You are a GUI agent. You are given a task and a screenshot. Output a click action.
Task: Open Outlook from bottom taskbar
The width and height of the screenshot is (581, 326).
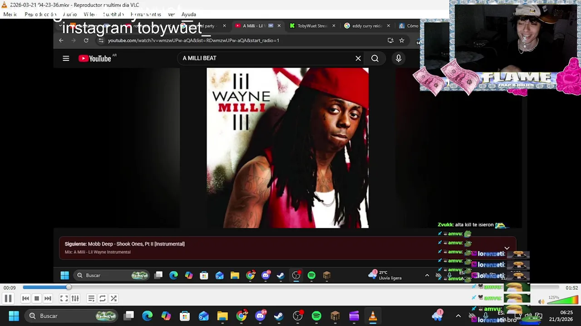[x=203, y=316]
